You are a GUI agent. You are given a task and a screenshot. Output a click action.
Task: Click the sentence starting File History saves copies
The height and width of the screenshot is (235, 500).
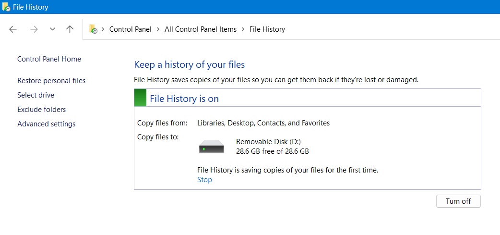click(x=276, y=80)
